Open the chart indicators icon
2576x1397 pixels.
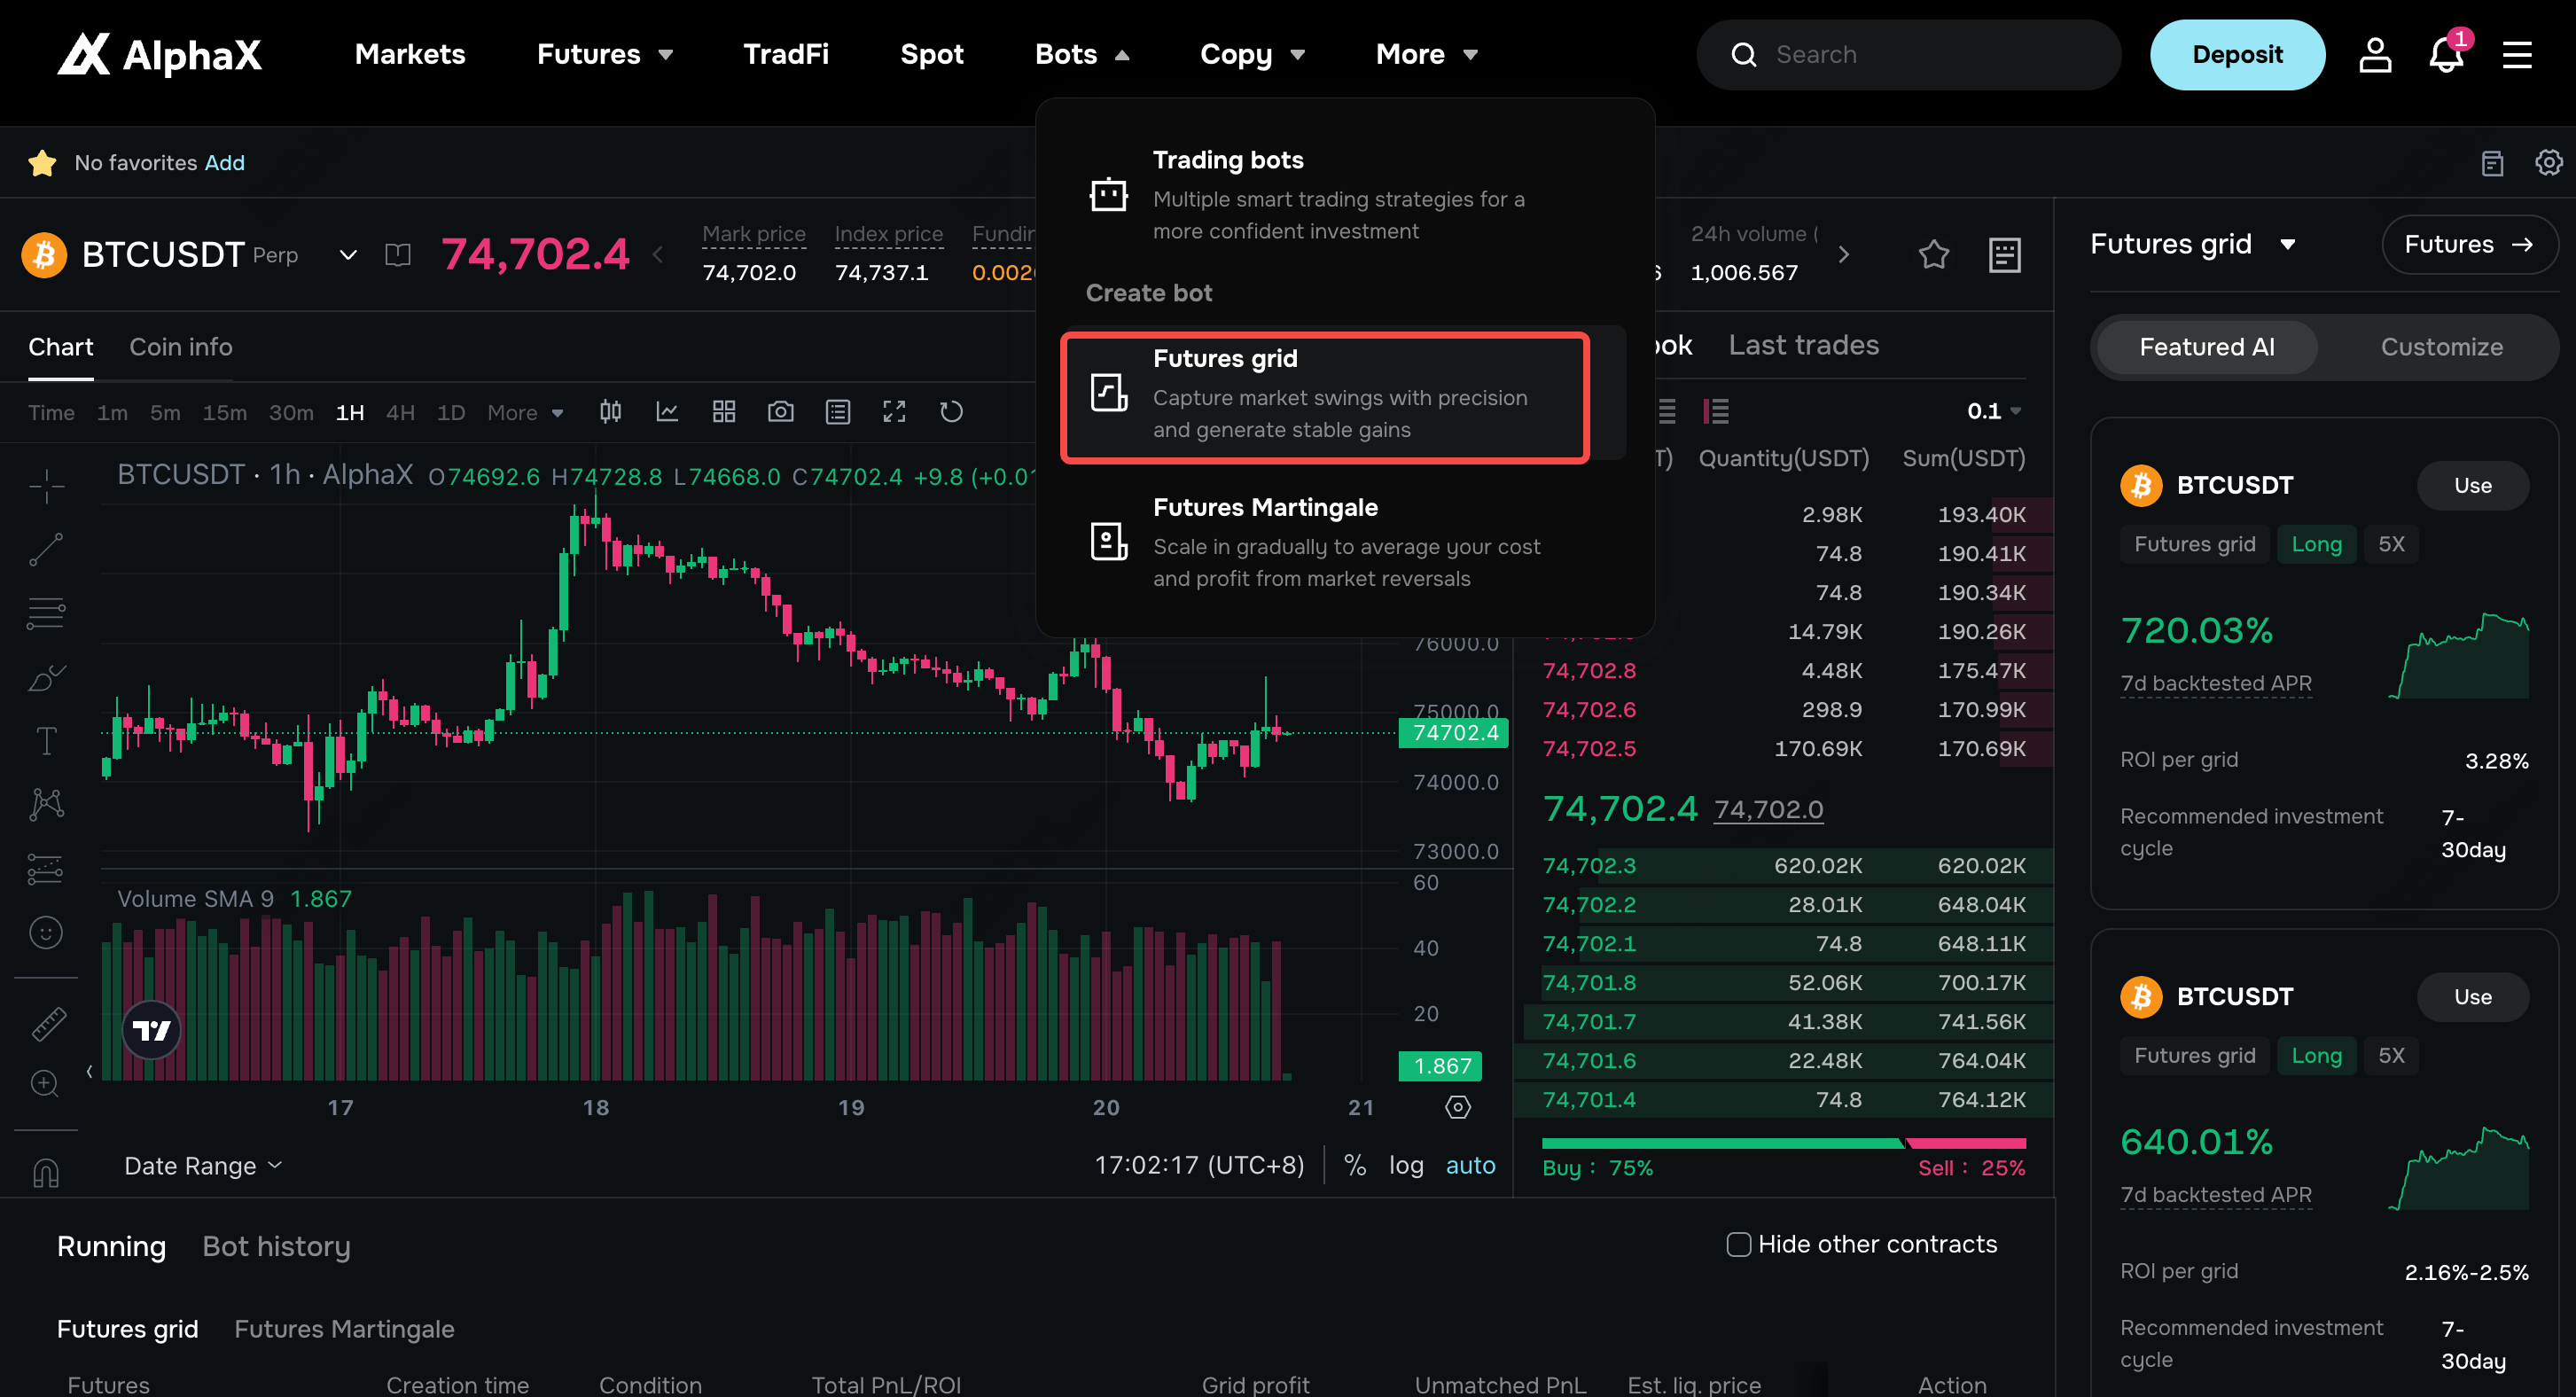click(x=667, y=412)
